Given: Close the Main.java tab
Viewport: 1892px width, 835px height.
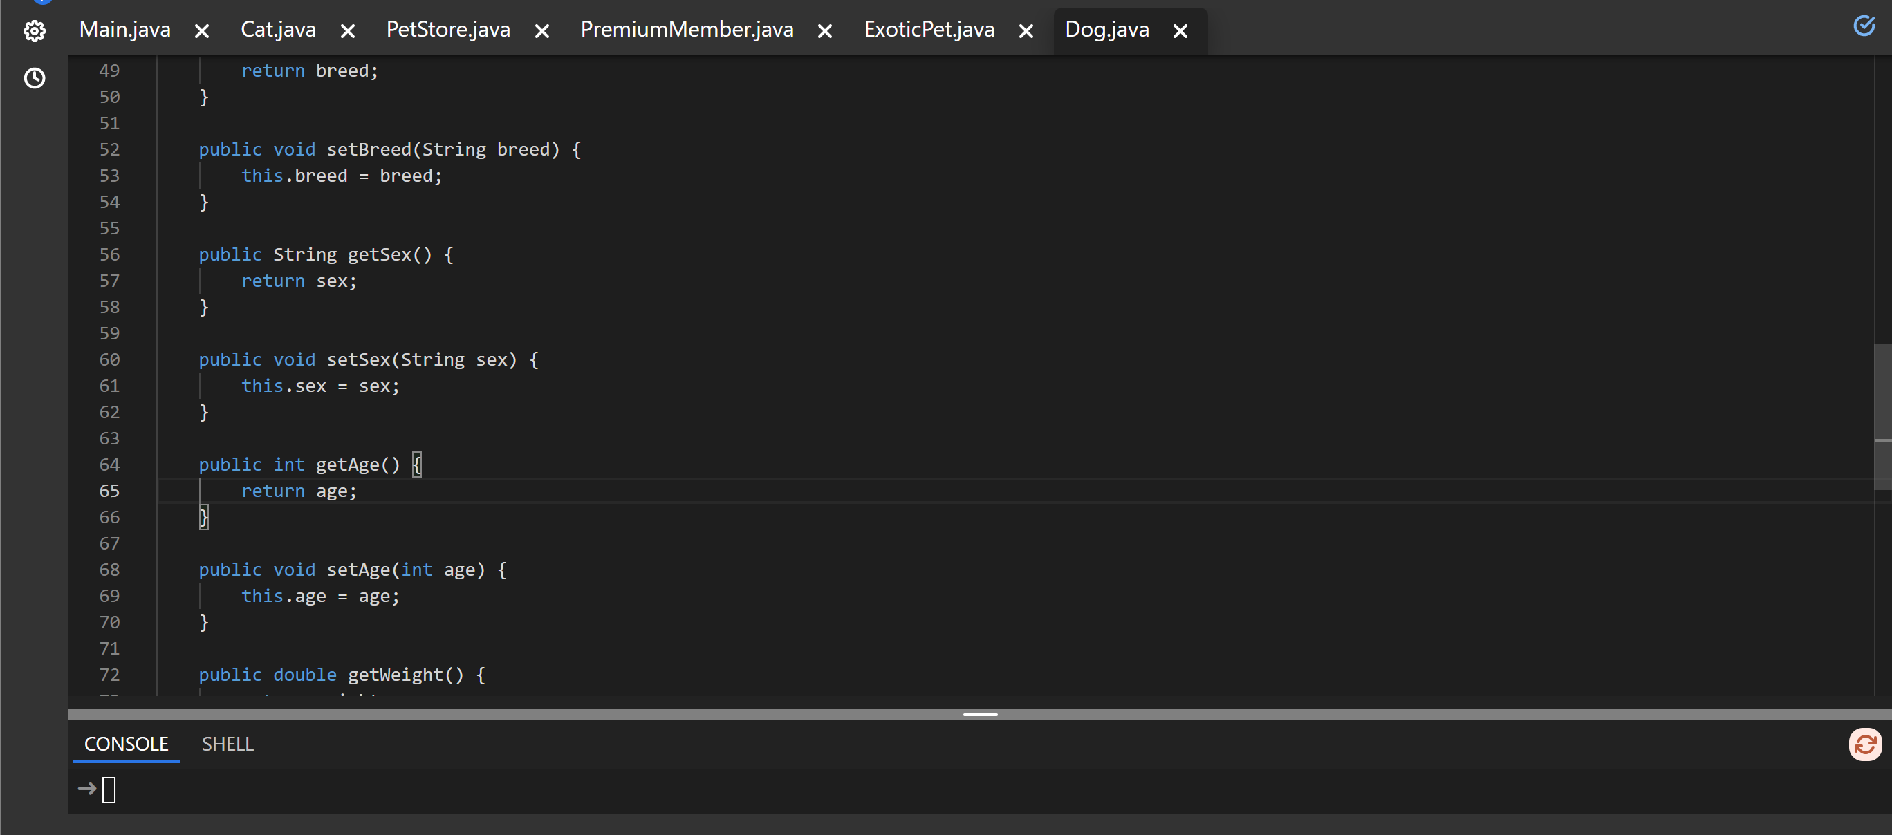Looking at the screenshot, I should [202, 31].
